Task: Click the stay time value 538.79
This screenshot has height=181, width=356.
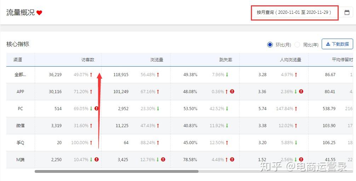Action: pos(329,109)
